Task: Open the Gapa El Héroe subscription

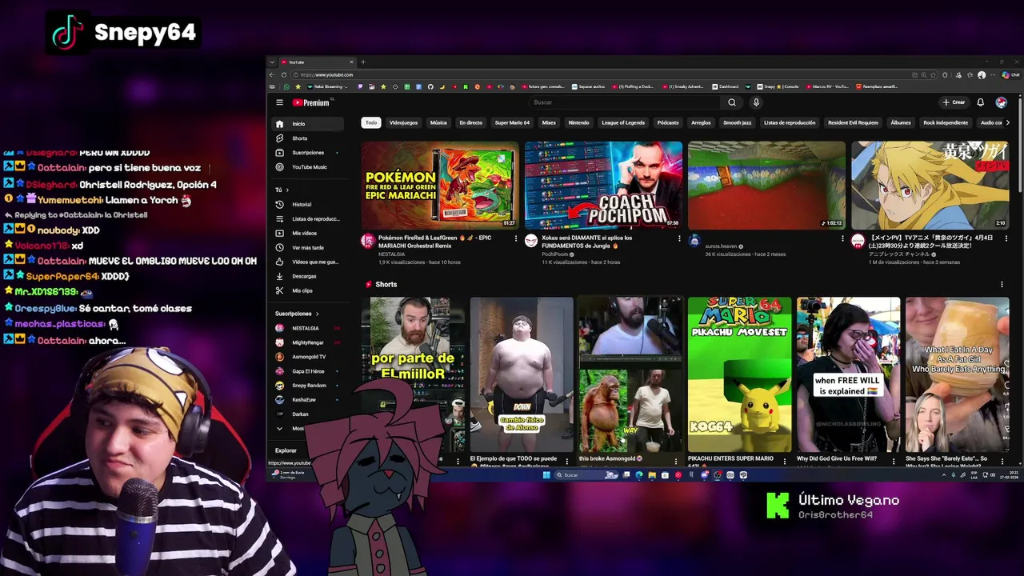Action: 308,371
